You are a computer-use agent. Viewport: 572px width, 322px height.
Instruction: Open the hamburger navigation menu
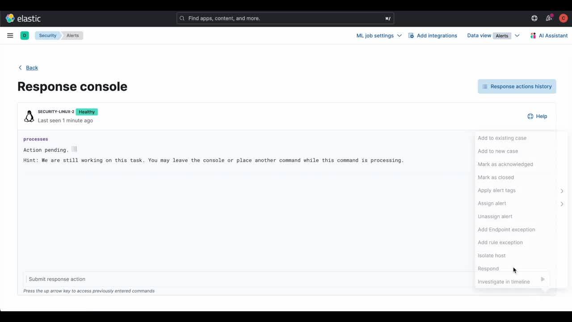[x=10, y=35]
